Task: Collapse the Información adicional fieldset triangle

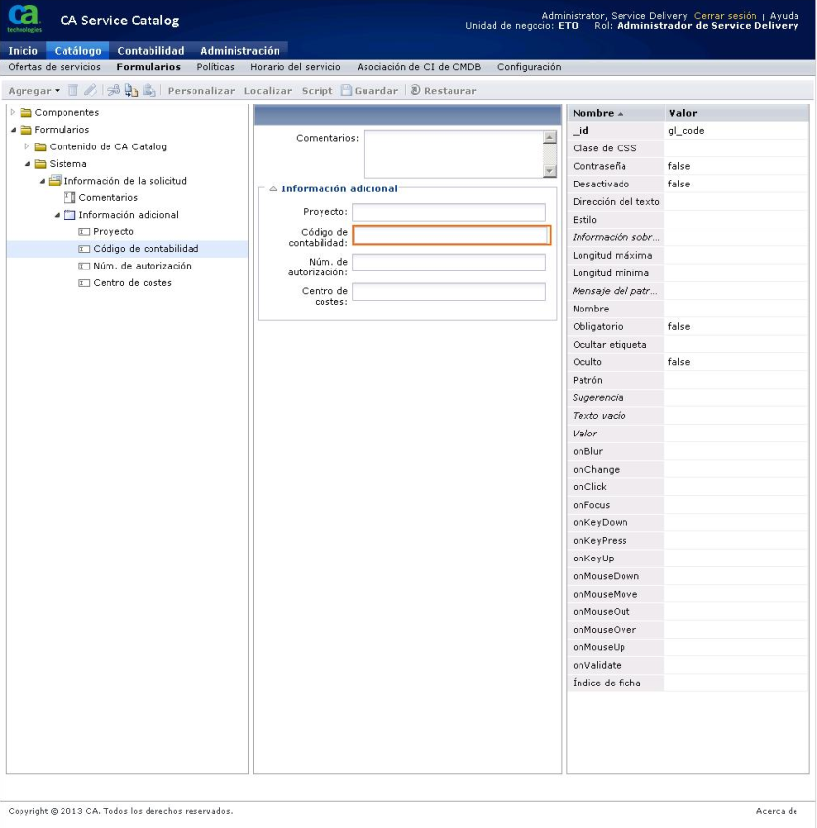Action: 273,188
